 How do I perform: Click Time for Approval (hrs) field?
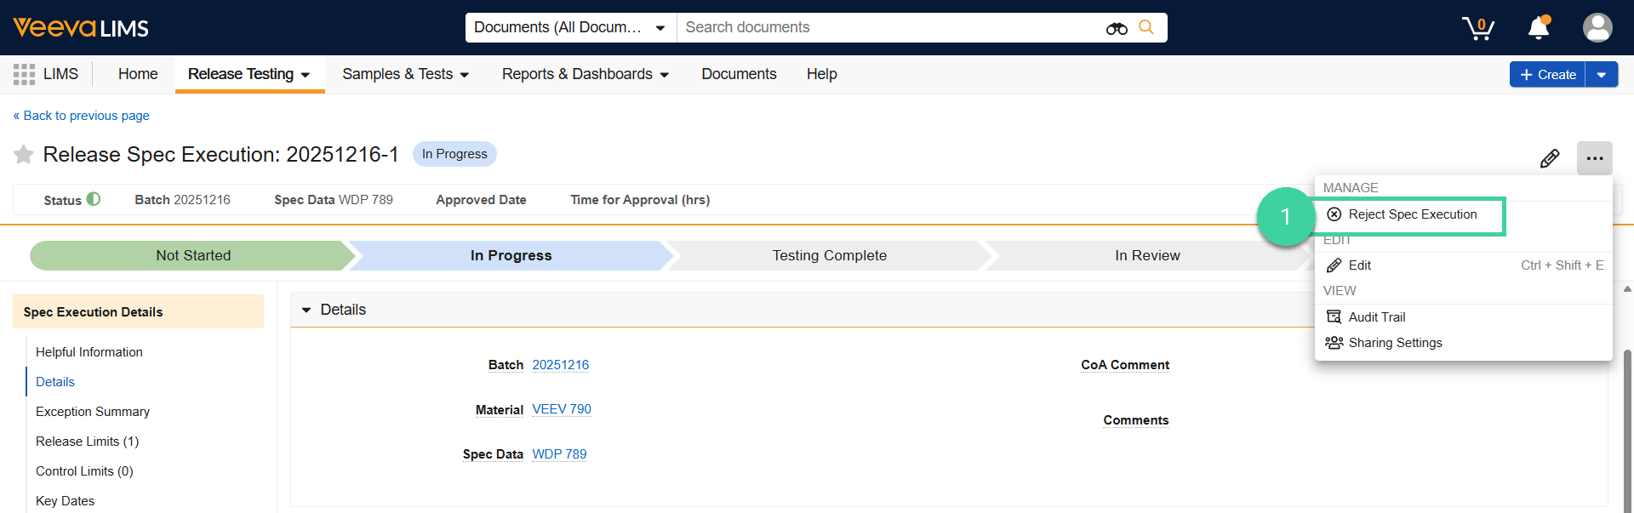pyautogui.click(x=640, y=200)
